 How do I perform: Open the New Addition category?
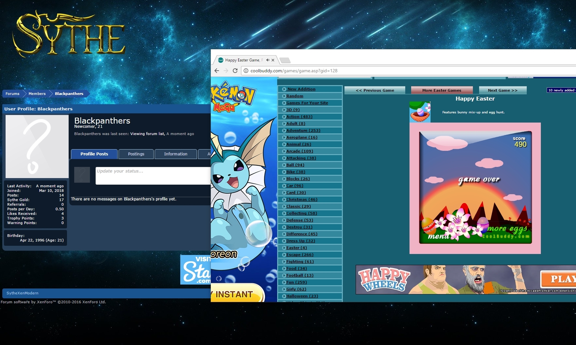(301, 89)
